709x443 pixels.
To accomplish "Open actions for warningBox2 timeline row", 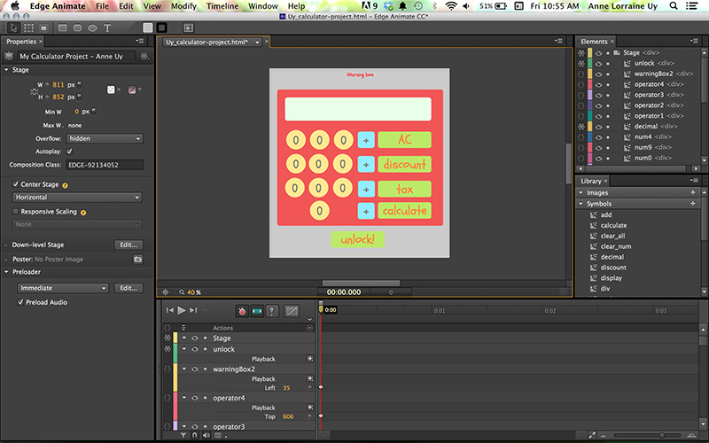I will 168,369.
